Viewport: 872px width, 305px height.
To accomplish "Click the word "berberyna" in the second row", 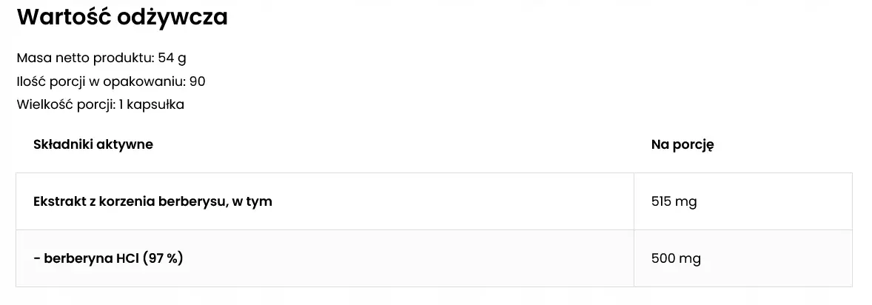I will coord(76,258).
